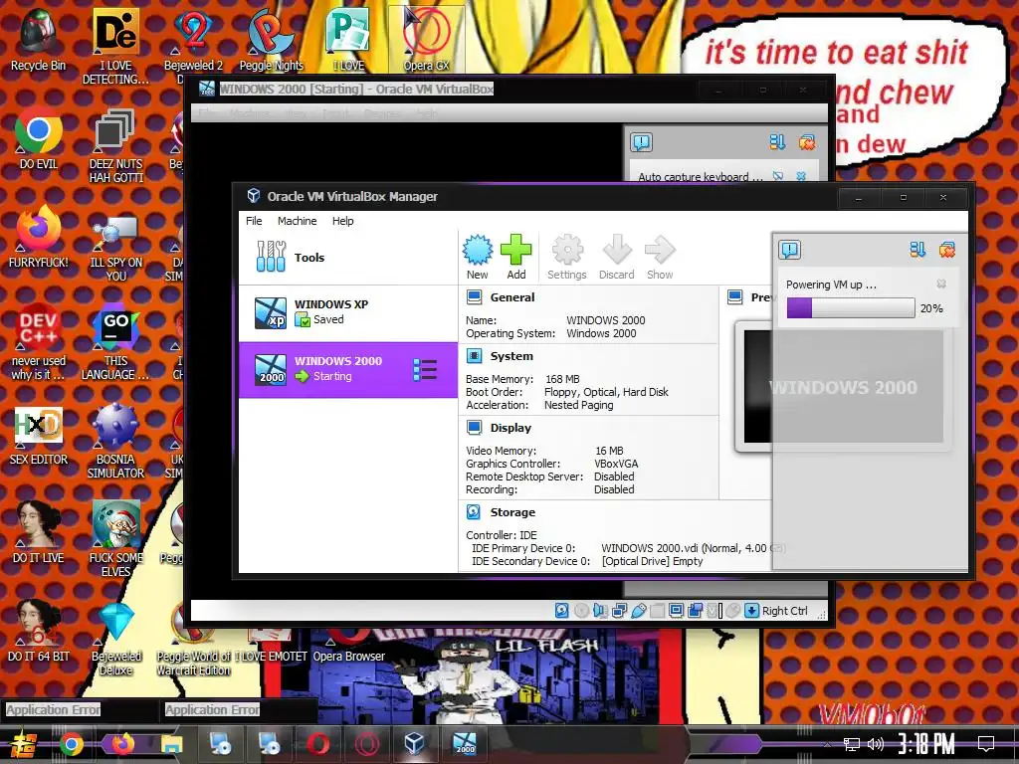Image resolution: width=1019 pixels, height=764 pixels.
Task: Click the WINDOWS 2000 VM taskbar button
Action: coord(464,743)
